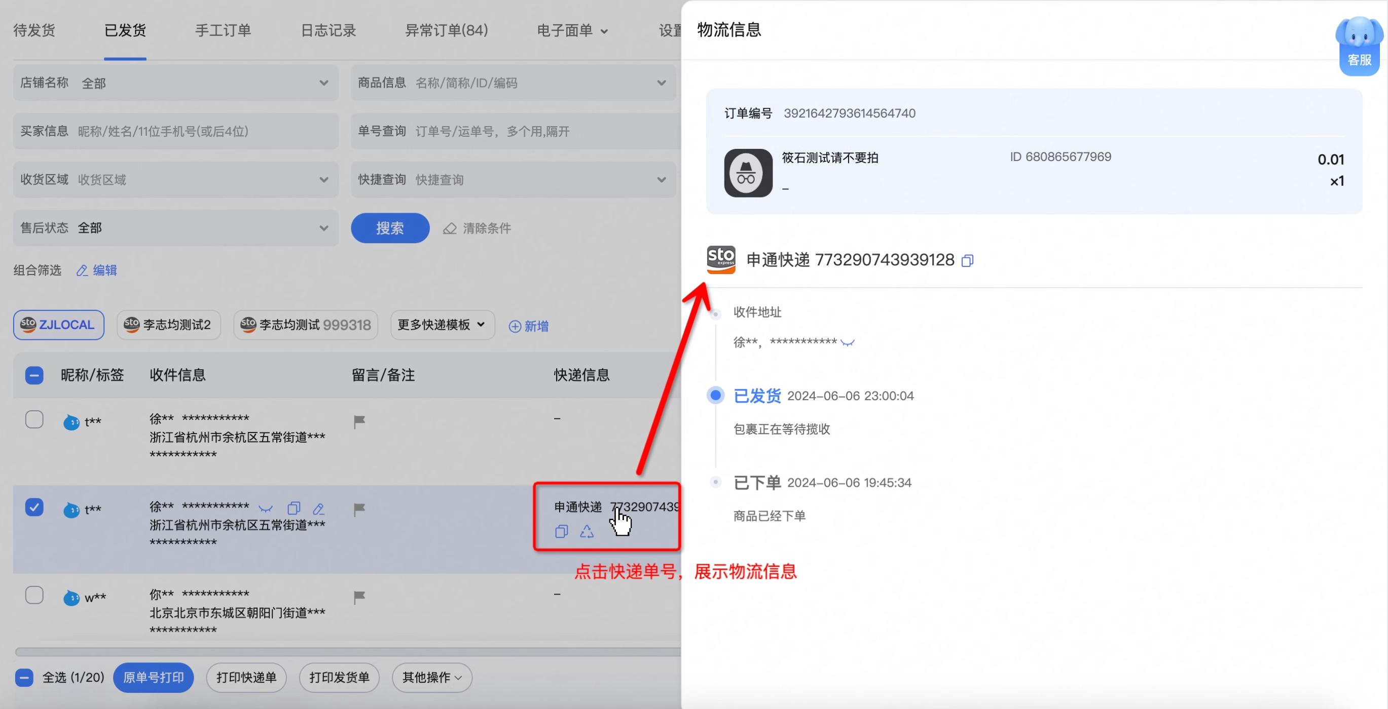The height and width of the screenshot is (709, 1388).
Task: Click the 原单号打印 button
Action: click(x=154, y=678)
